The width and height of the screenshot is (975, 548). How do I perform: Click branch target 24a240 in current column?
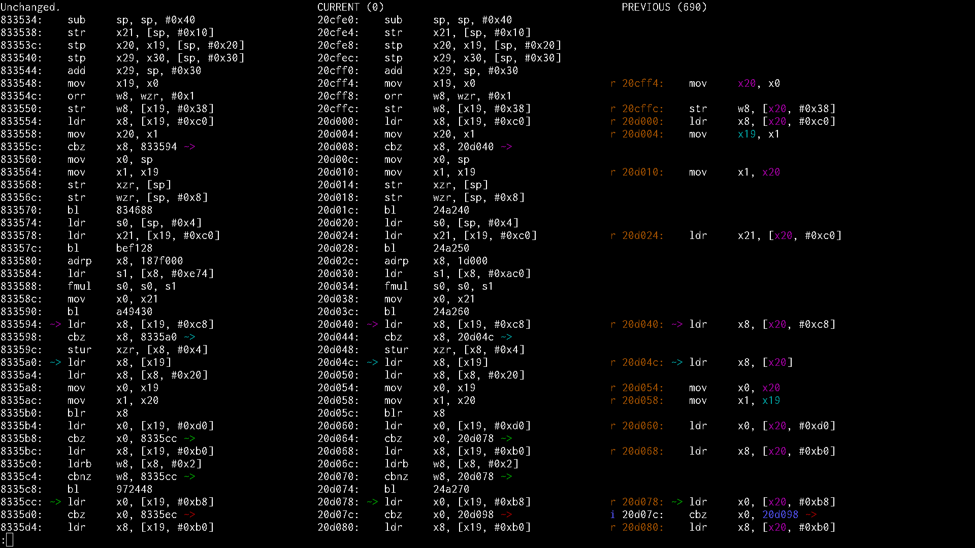click(451, 210)
